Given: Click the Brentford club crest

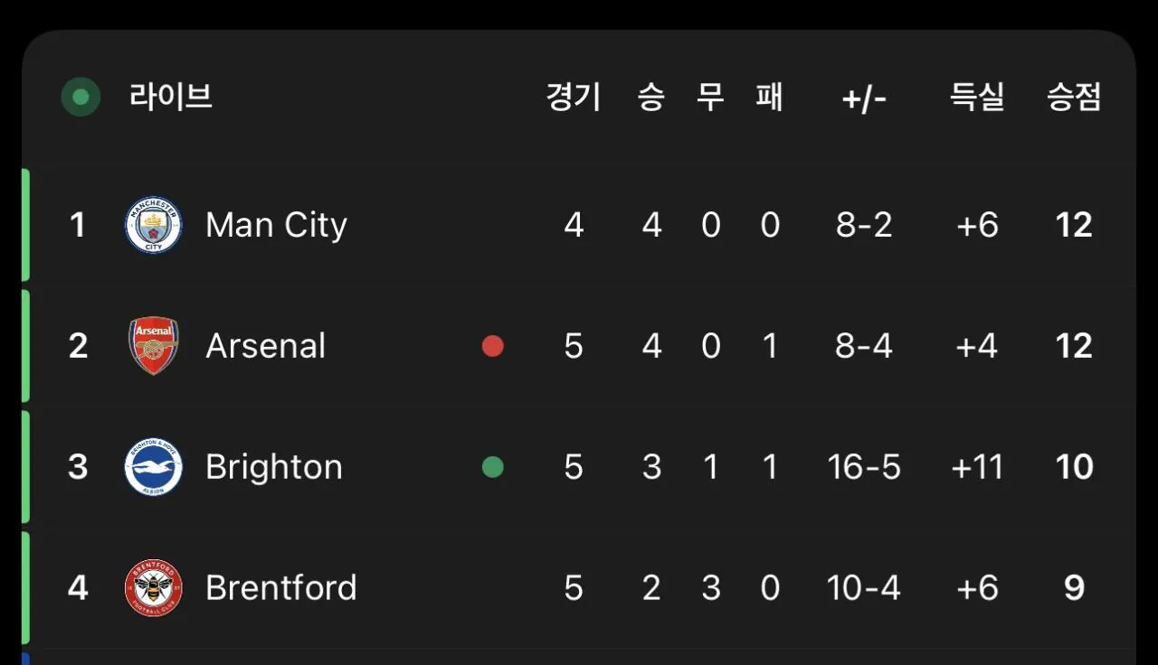Looking at the screenshot, I should 153,588.
